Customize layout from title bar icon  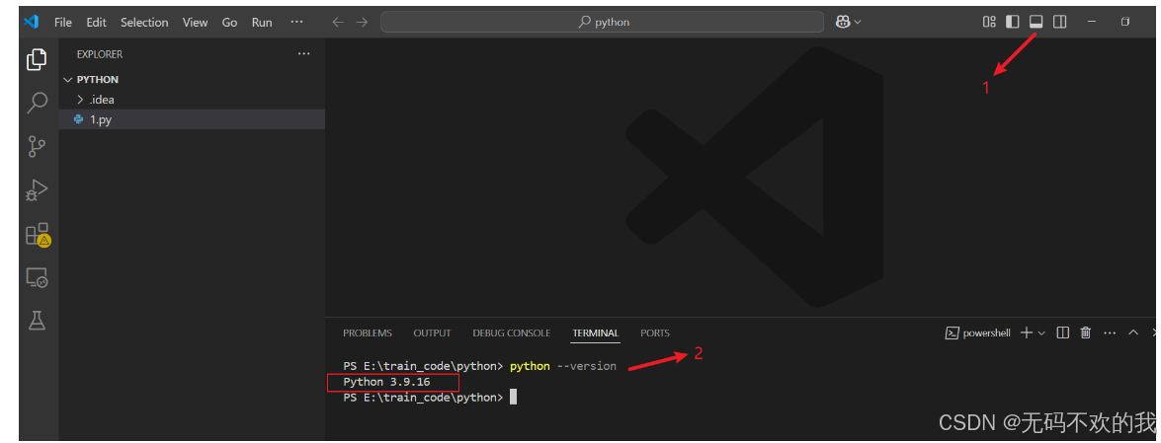click(x=989, y=22)
